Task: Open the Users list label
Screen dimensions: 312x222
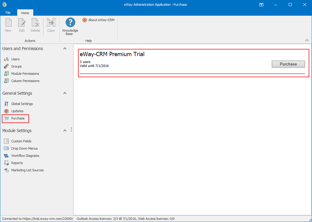Action: tap(15, 59)
